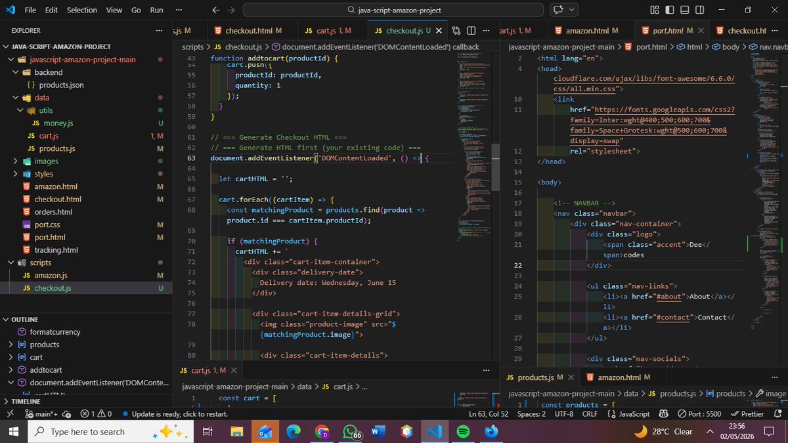
Task: Select addtocart in the Outline
Action: (x=46, y=370)
